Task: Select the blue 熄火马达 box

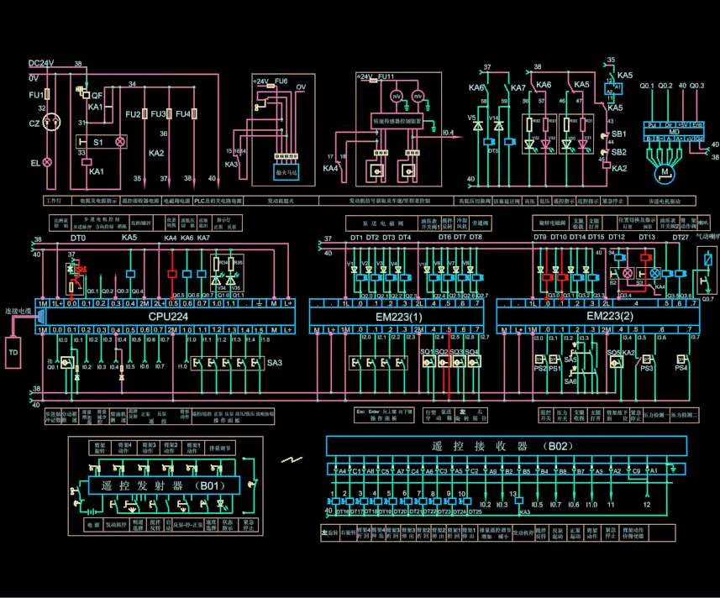Action: (x=286, y=172)
